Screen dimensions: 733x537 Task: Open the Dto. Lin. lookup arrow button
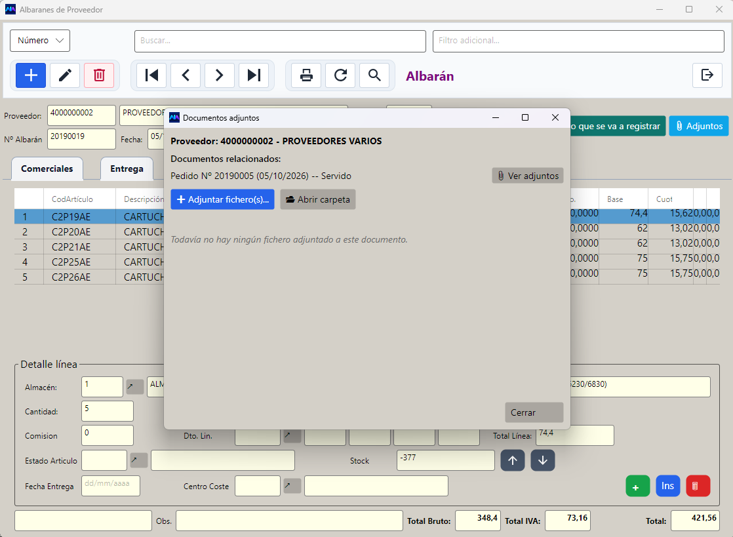pos(292,435)
